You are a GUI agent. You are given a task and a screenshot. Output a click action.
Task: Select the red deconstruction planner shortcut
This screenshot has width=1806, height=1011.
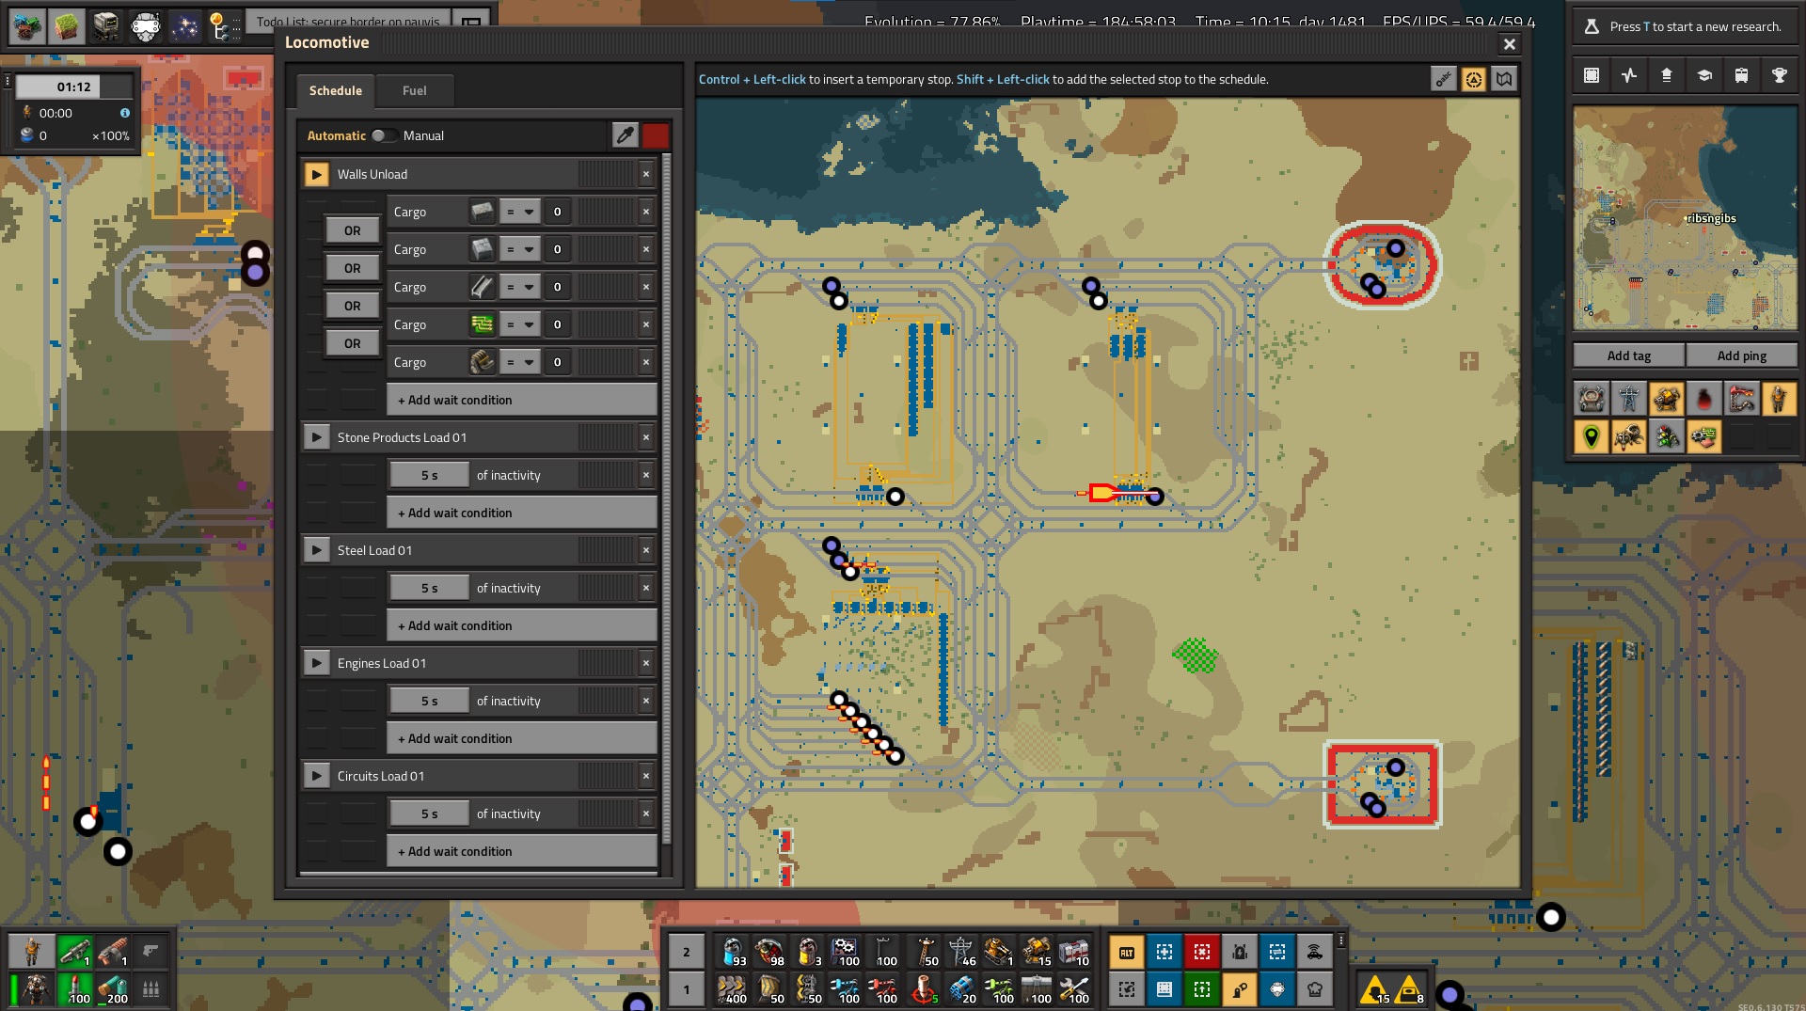(x=1201, y=952)
